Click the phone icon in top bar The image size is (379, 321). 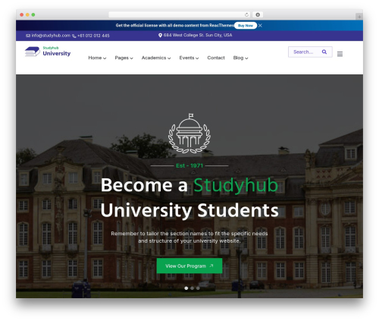(x=74, y=36)
